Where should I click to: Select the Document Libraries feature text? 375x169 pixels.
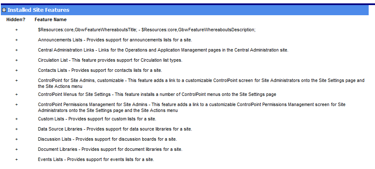pyautogui.click(x=110, y=149)
